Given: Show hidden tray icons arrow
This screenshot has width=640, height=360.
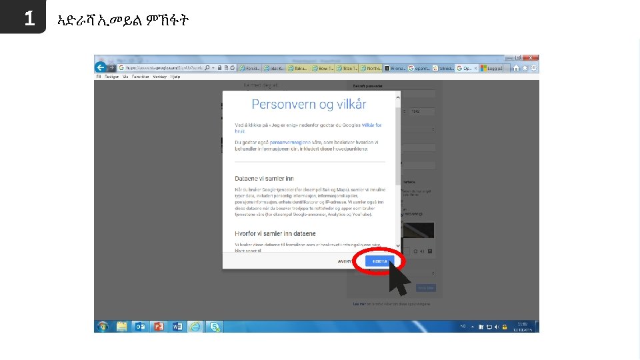Looking at the screenshot, I should (x=473, y=327).
